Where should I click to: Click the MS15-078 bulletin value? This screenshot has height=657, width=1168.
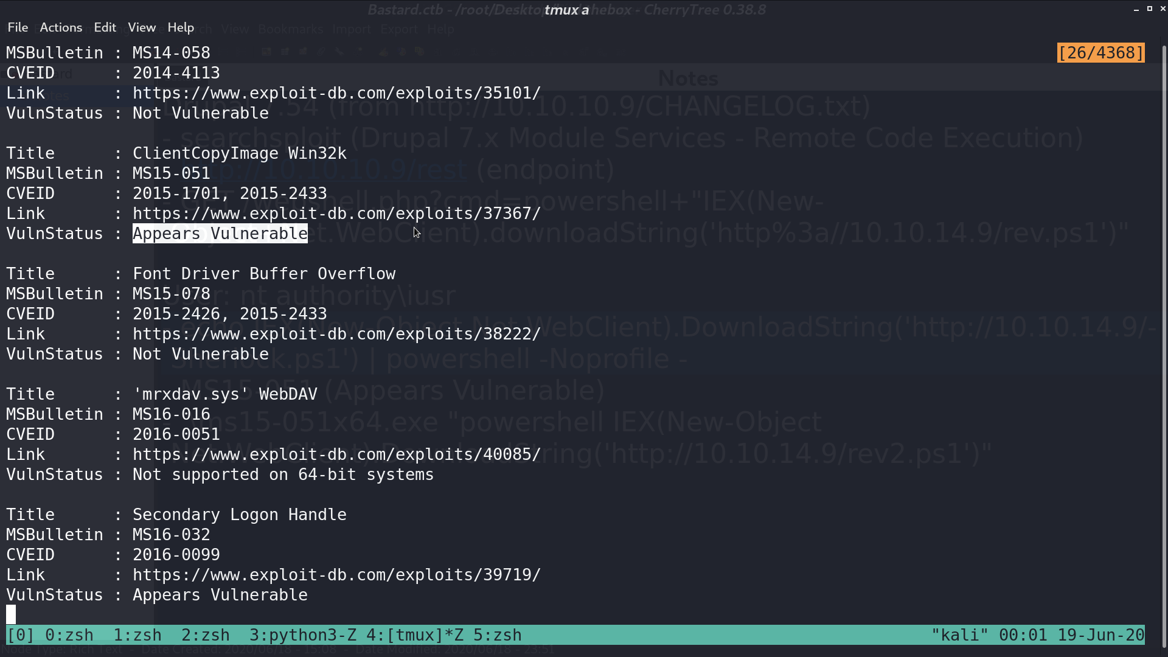point(172,294)
